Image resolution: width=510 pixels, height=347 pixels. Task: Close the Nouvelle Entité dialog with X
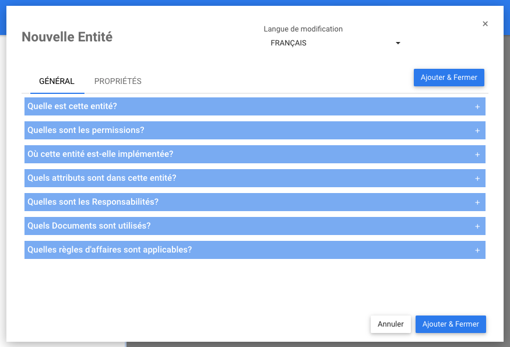coord(485,24)
